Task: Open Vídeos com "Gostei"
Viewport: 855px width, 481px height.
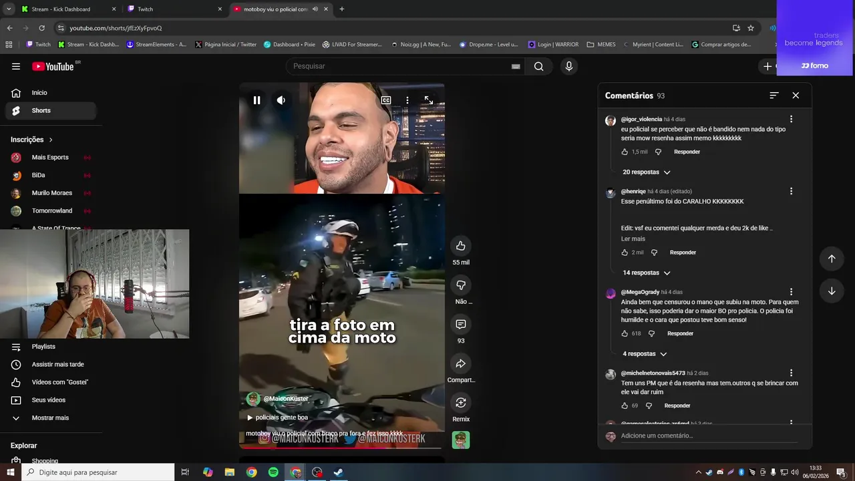Action: (x=51, y=382)
